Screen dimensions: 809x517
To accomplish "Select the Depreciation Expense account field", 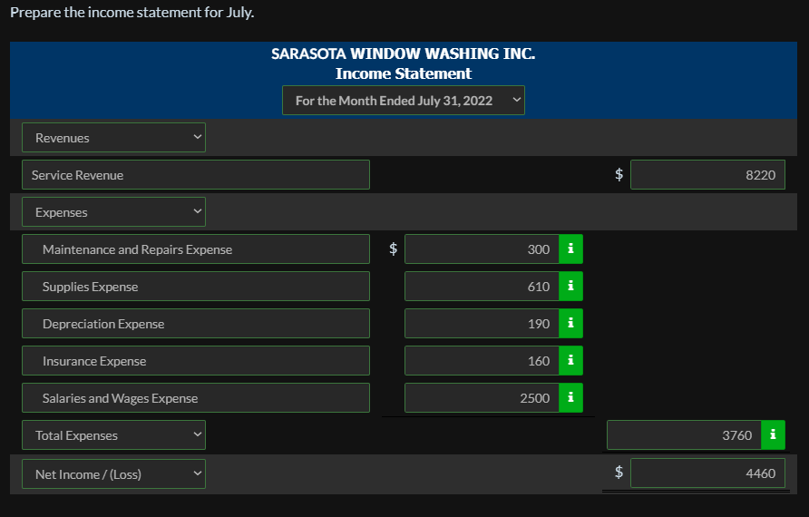I will coord(196,324).
